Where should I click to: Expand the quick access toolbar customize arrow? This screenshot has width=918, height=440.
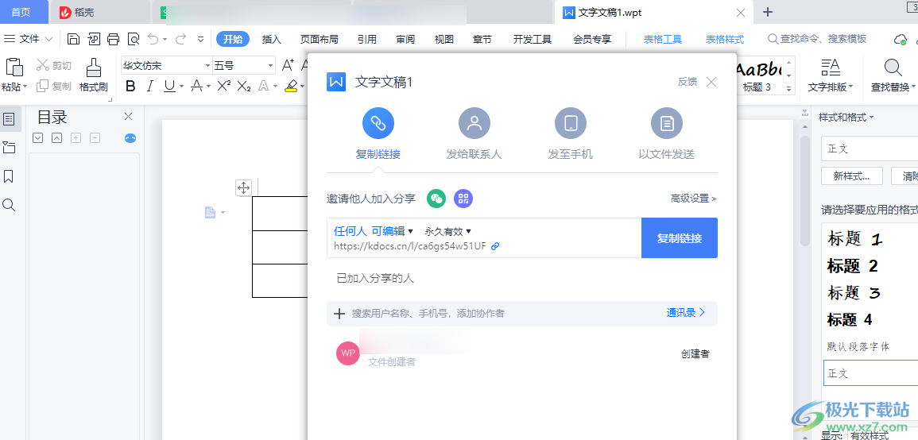tap(201, 39)
